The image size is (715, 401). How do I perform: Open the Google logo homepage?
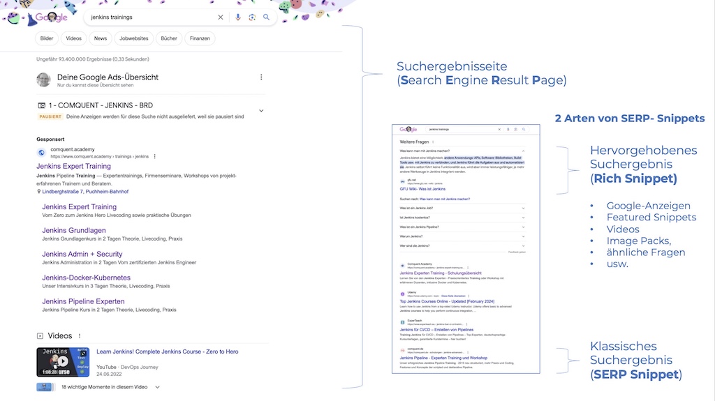point(51,17)
